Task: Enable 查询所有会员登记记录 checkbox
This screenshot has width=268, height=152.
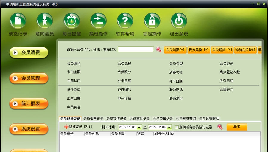Action: tap(177, 127)
